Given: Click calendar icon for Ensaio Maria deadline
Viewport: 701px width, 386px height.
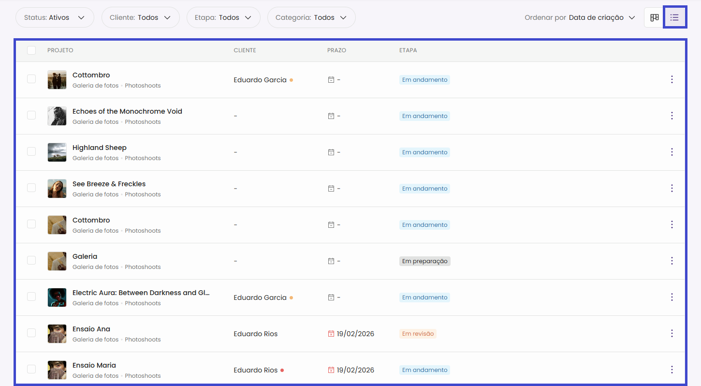Looking at the screenshot, I should (331, 370).
